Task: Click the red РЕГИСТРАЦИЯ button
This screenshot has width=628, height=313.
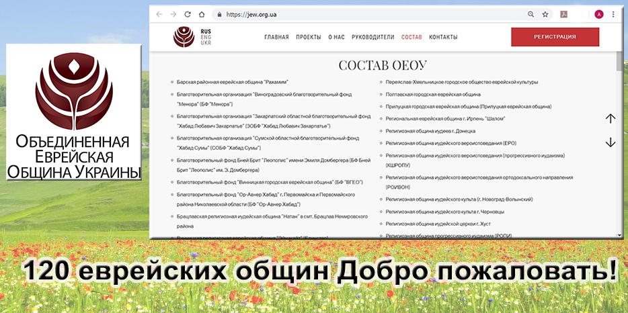Action: [x=555, y=37]
